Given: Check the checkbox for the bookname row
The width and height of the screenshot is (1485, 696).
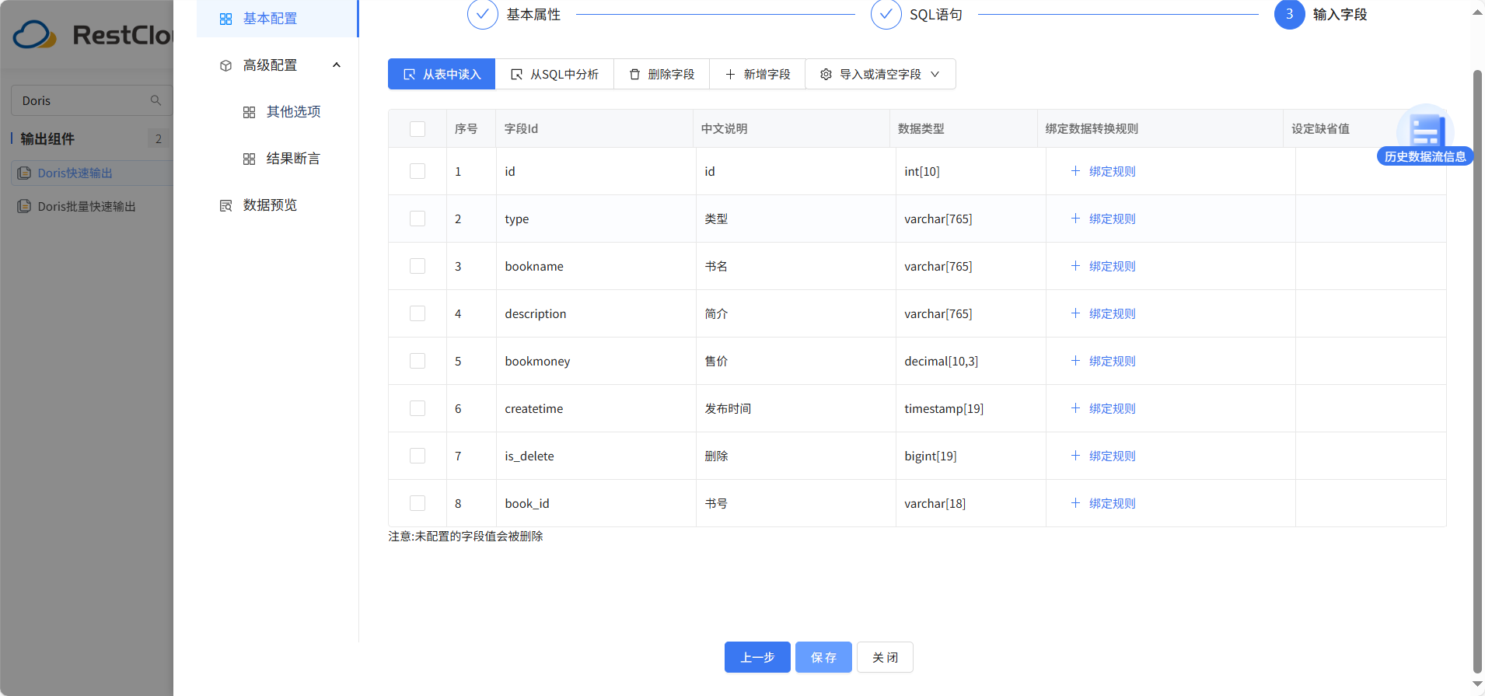Looking at the screenshot, I should pos(418,266).
